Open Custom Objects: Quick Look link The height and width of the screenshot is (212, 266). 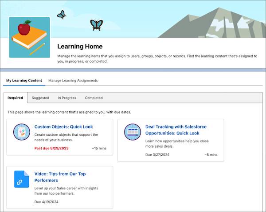[63, 127]
